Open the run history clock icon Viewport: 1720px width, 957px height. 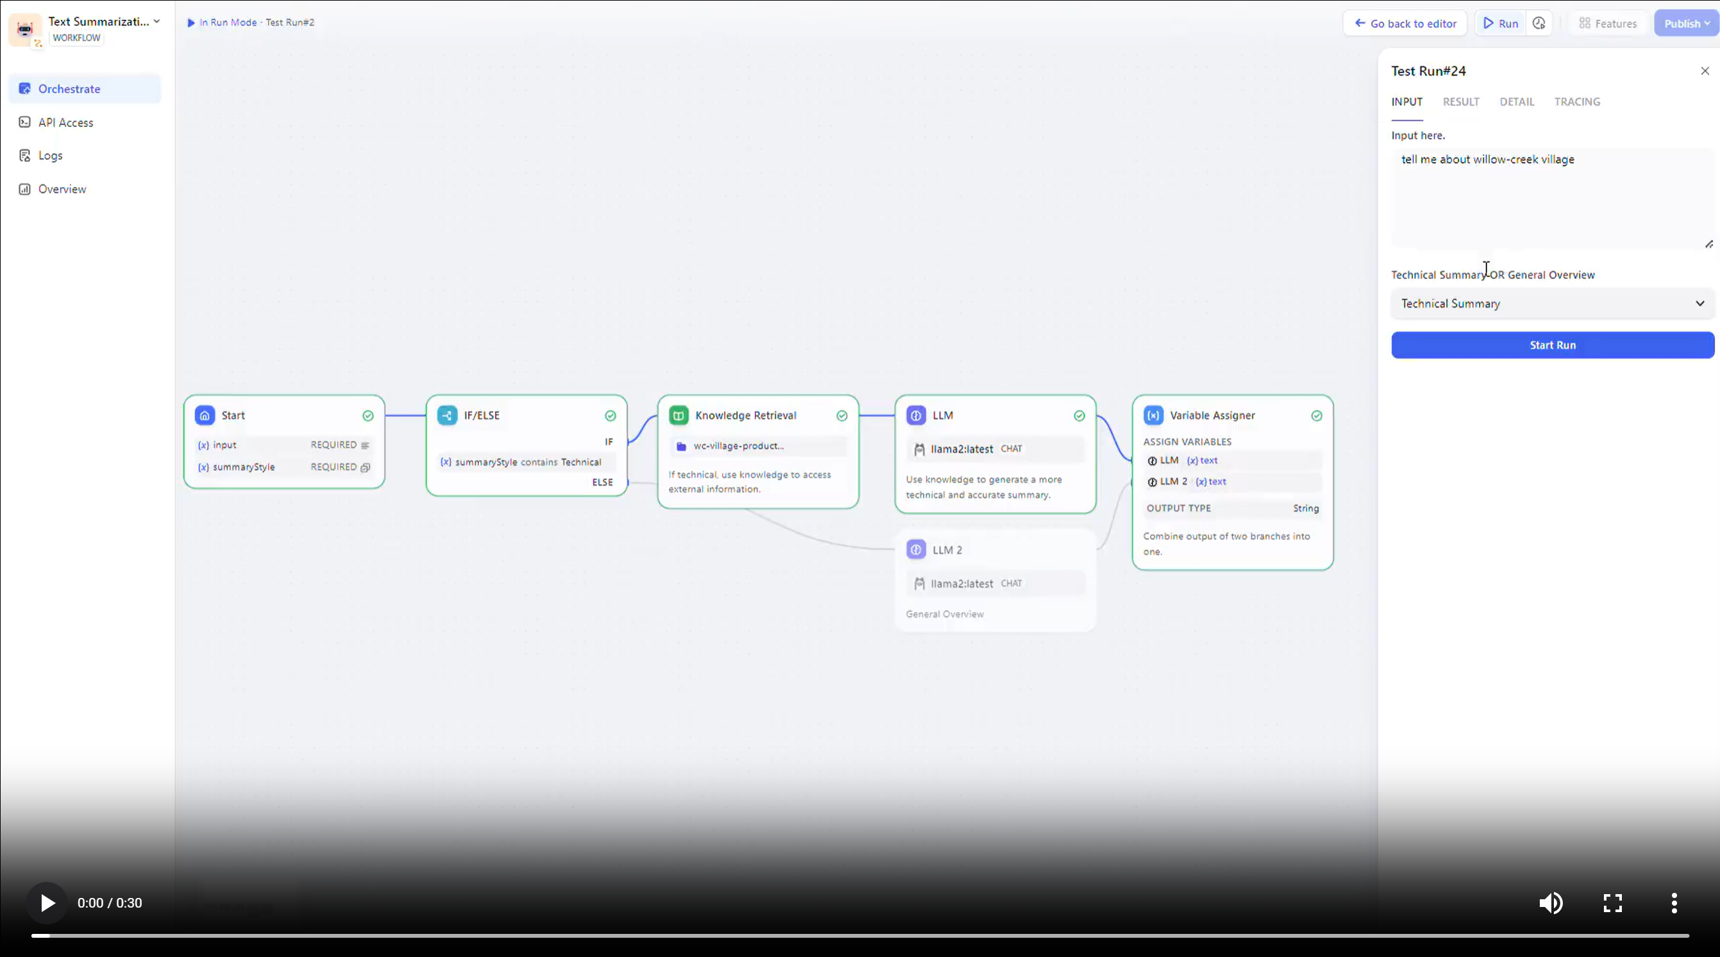[x=1539, y=23]
